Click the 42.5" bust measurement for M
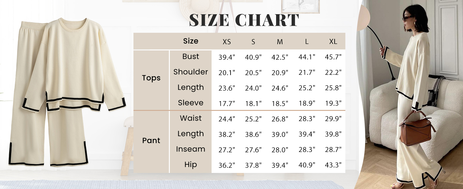The height and width of the screenshot is (189, 463). coord(280,57)
